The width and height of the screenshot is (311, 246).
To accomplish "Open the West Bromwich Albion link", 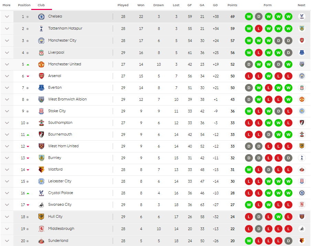I will tap(67, 99).
